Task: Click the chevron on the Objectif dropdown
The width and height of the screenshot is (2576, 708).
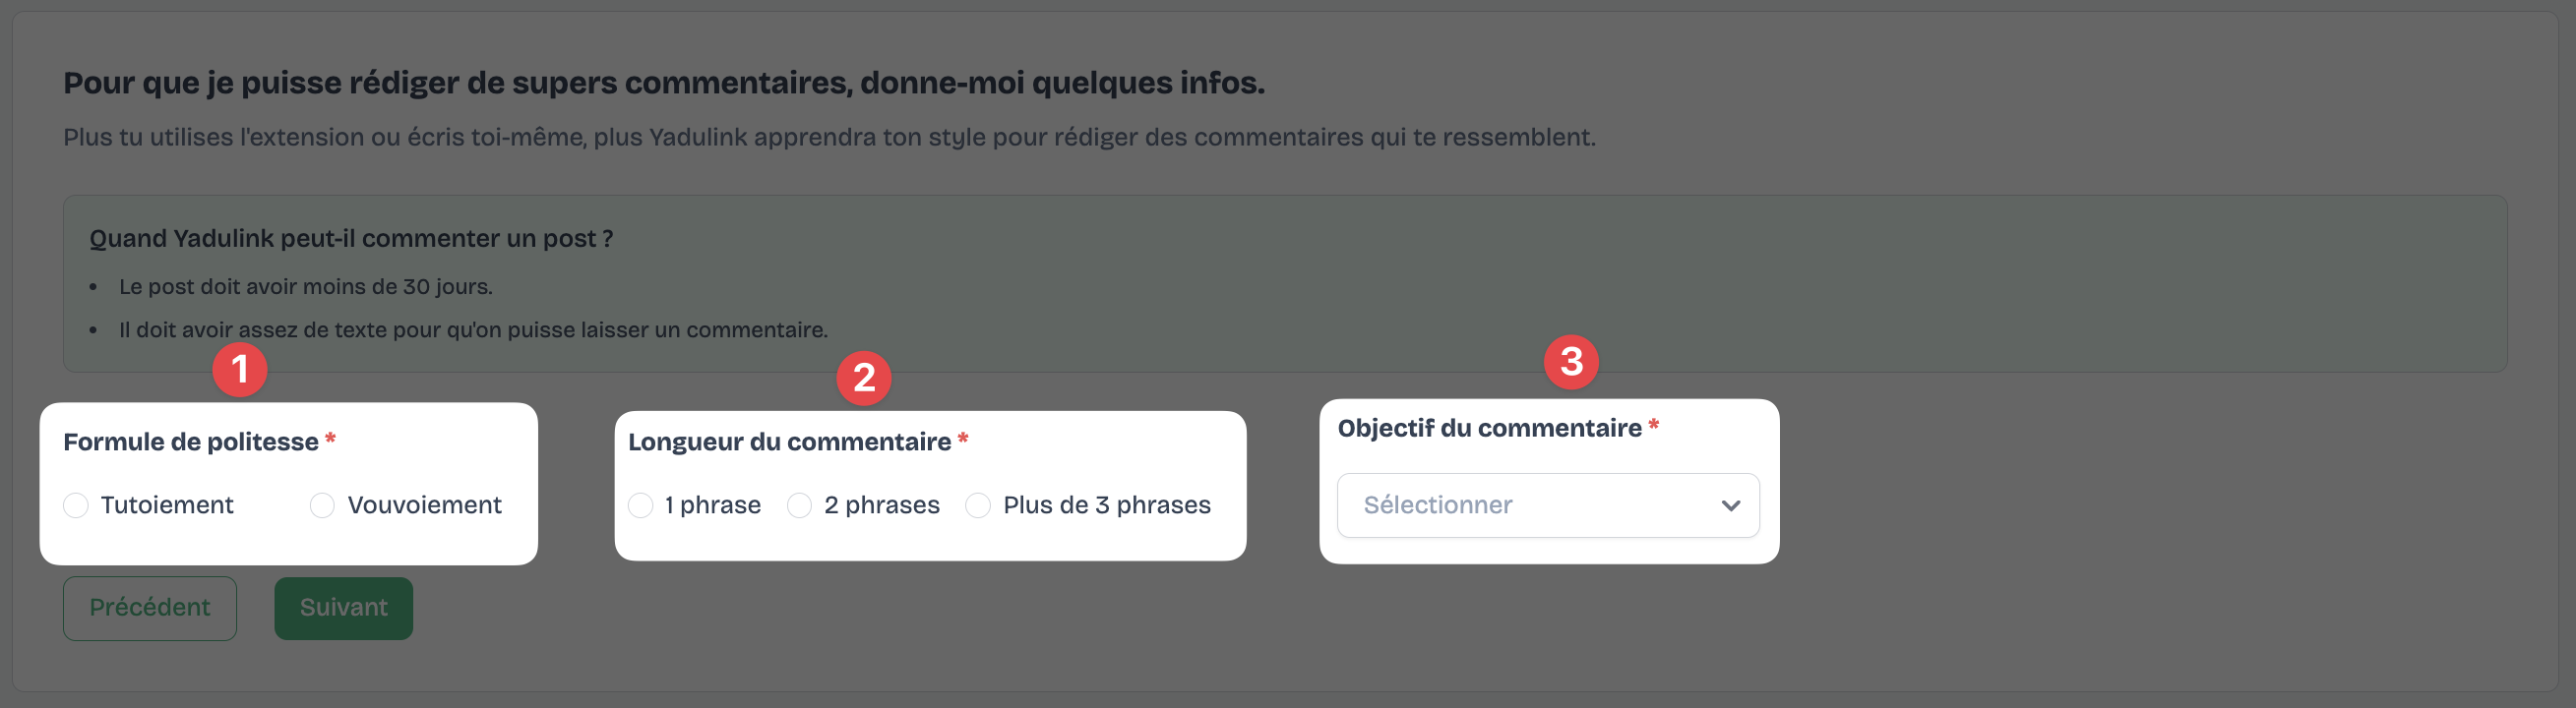Action: click(x=1732, y=505)
